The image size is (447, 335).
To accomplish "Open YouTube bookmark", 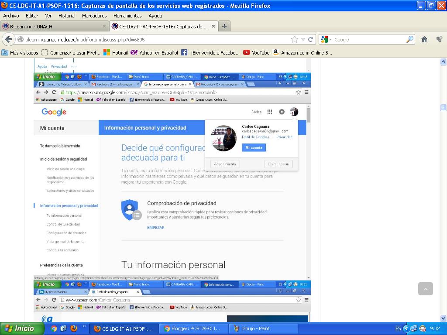I will pyautogui.click(x=256, y=53).
